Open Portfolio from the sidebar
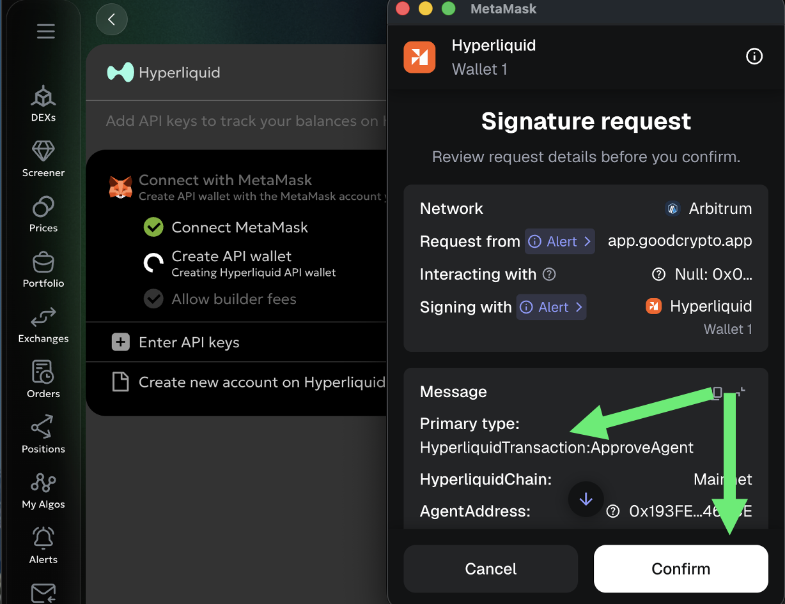The width and height of the screenshot is (785, 604). tap(43, 269)
